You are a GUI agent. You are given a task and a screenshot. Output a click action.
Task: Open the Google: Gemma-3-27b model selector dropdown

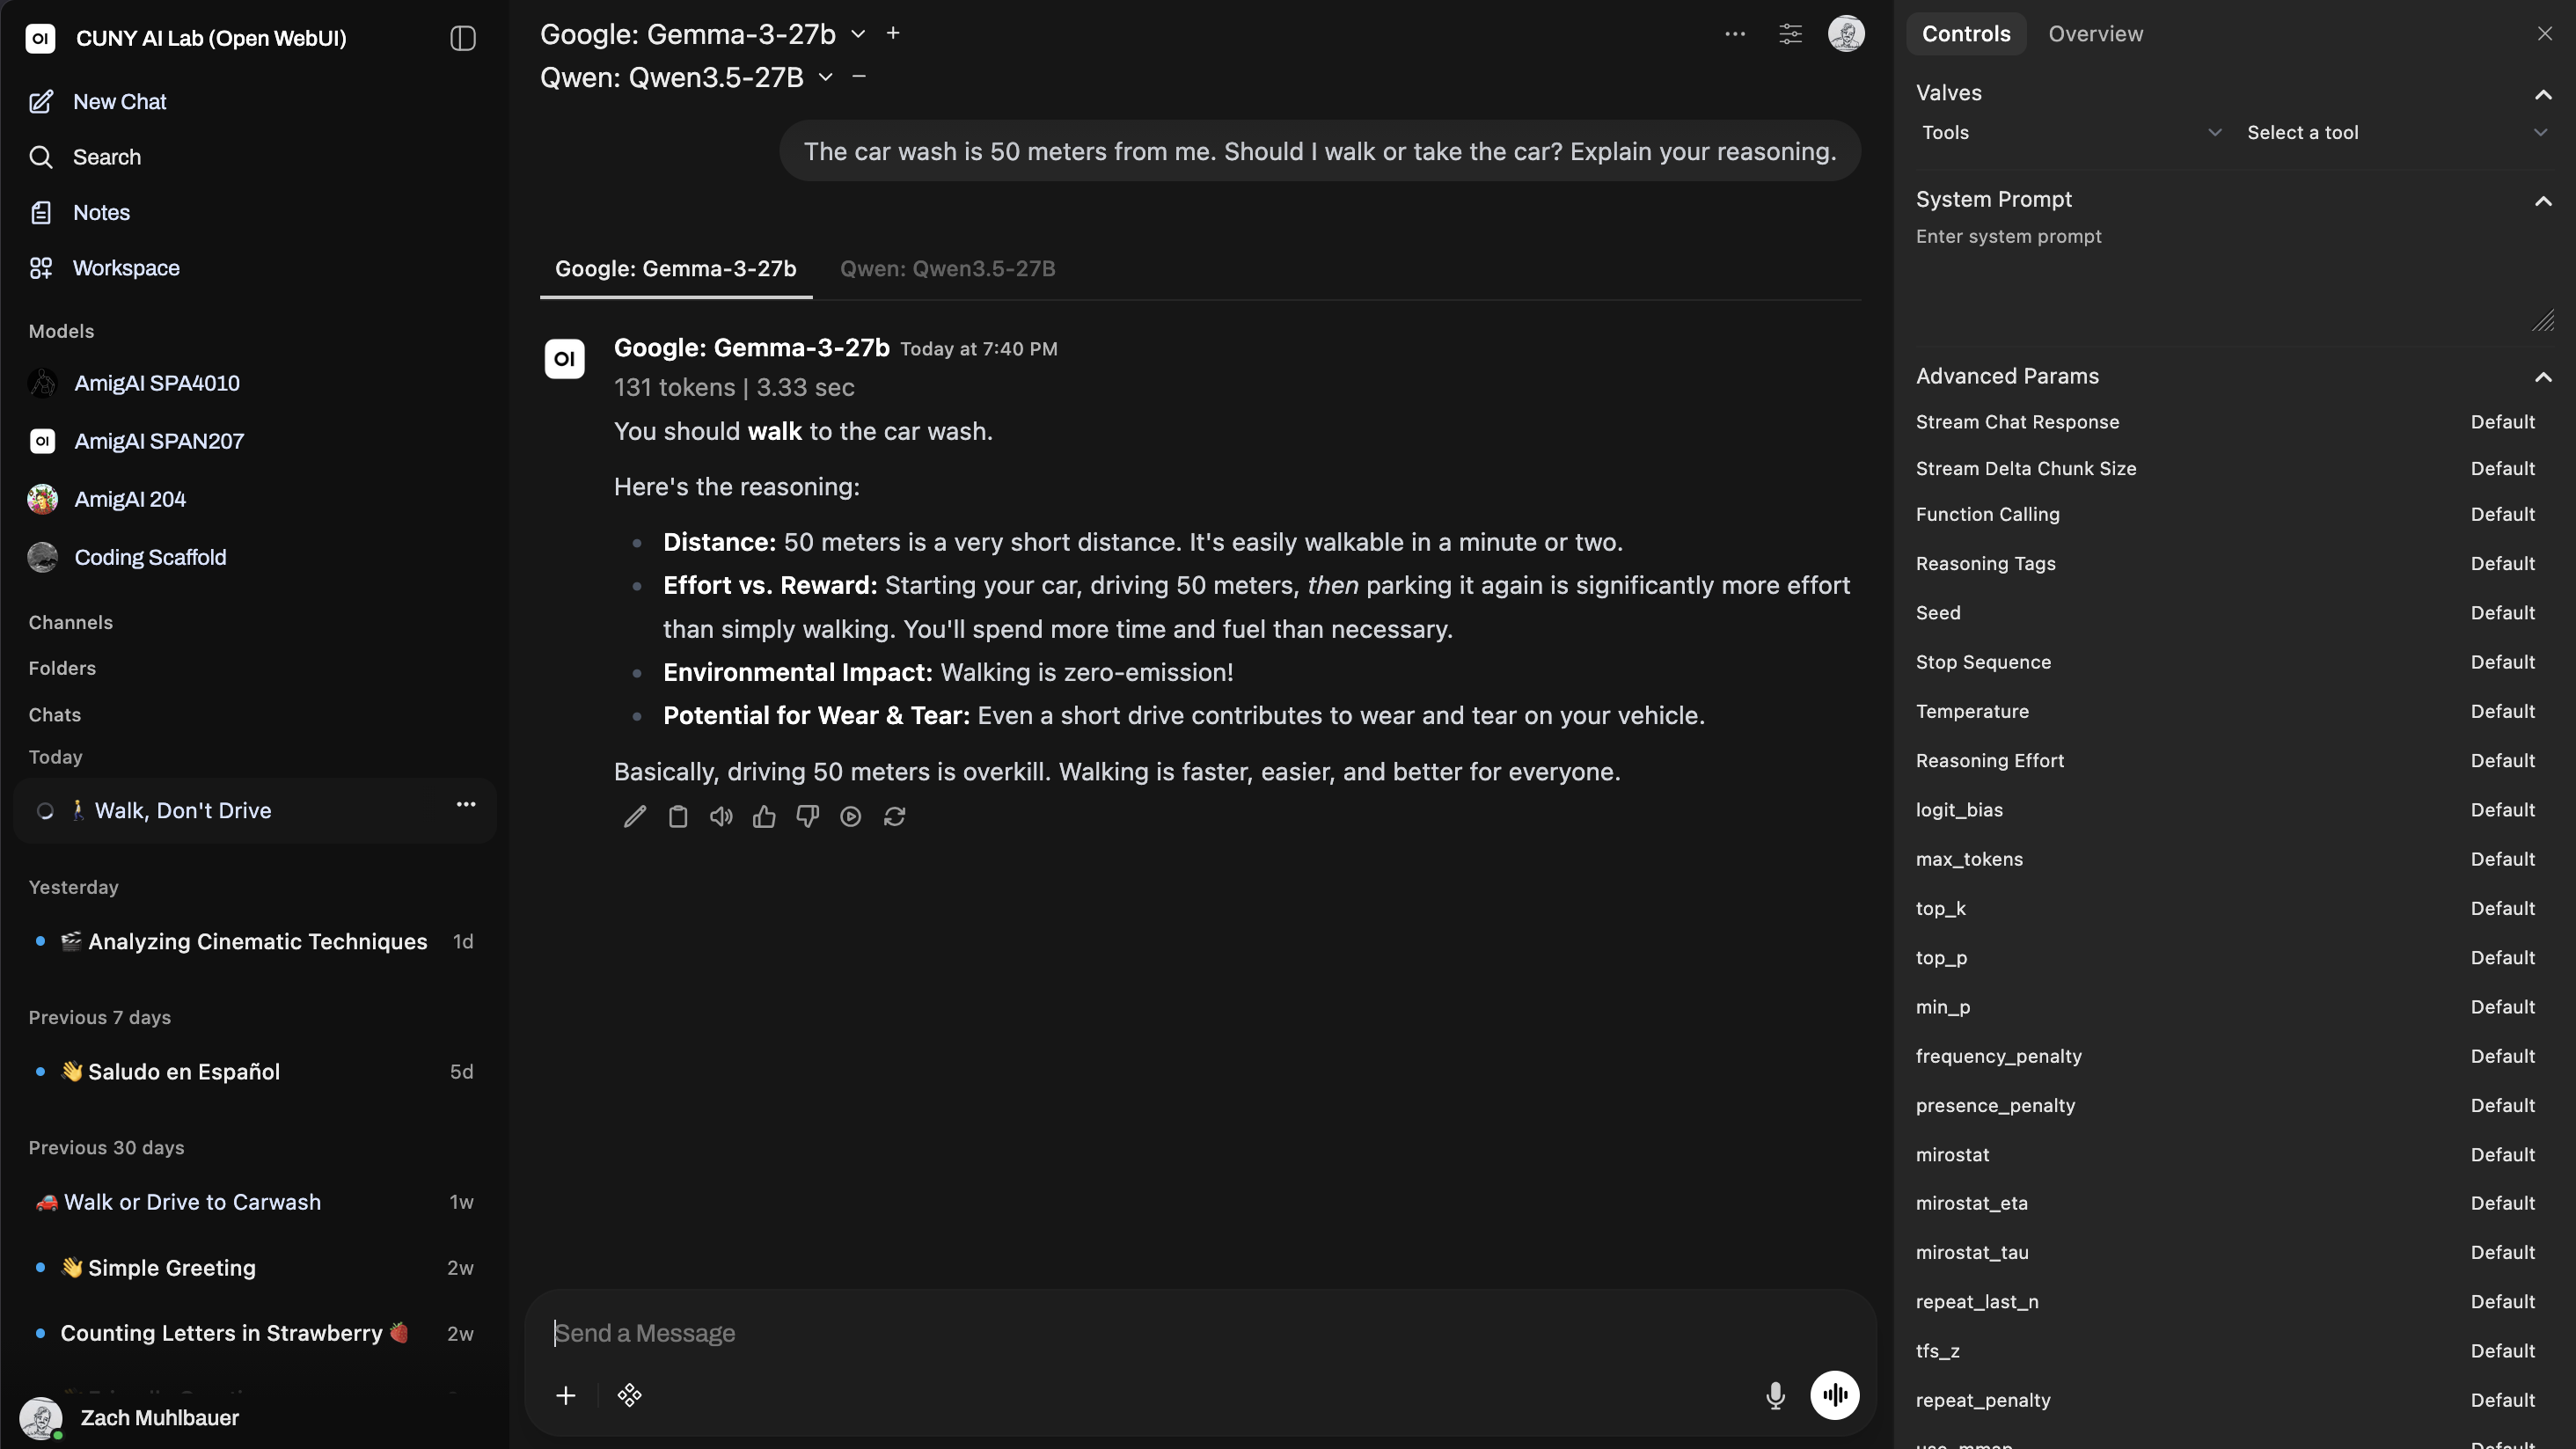tap(702, 34)
